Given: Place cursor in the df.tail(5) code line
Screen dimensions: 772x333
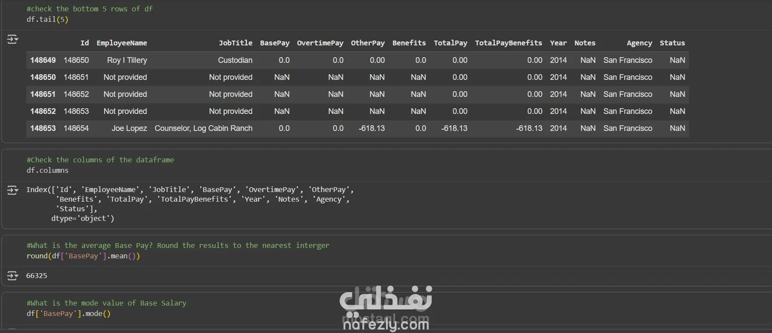Looking at the screenshot, I should [x=47, y=19].
